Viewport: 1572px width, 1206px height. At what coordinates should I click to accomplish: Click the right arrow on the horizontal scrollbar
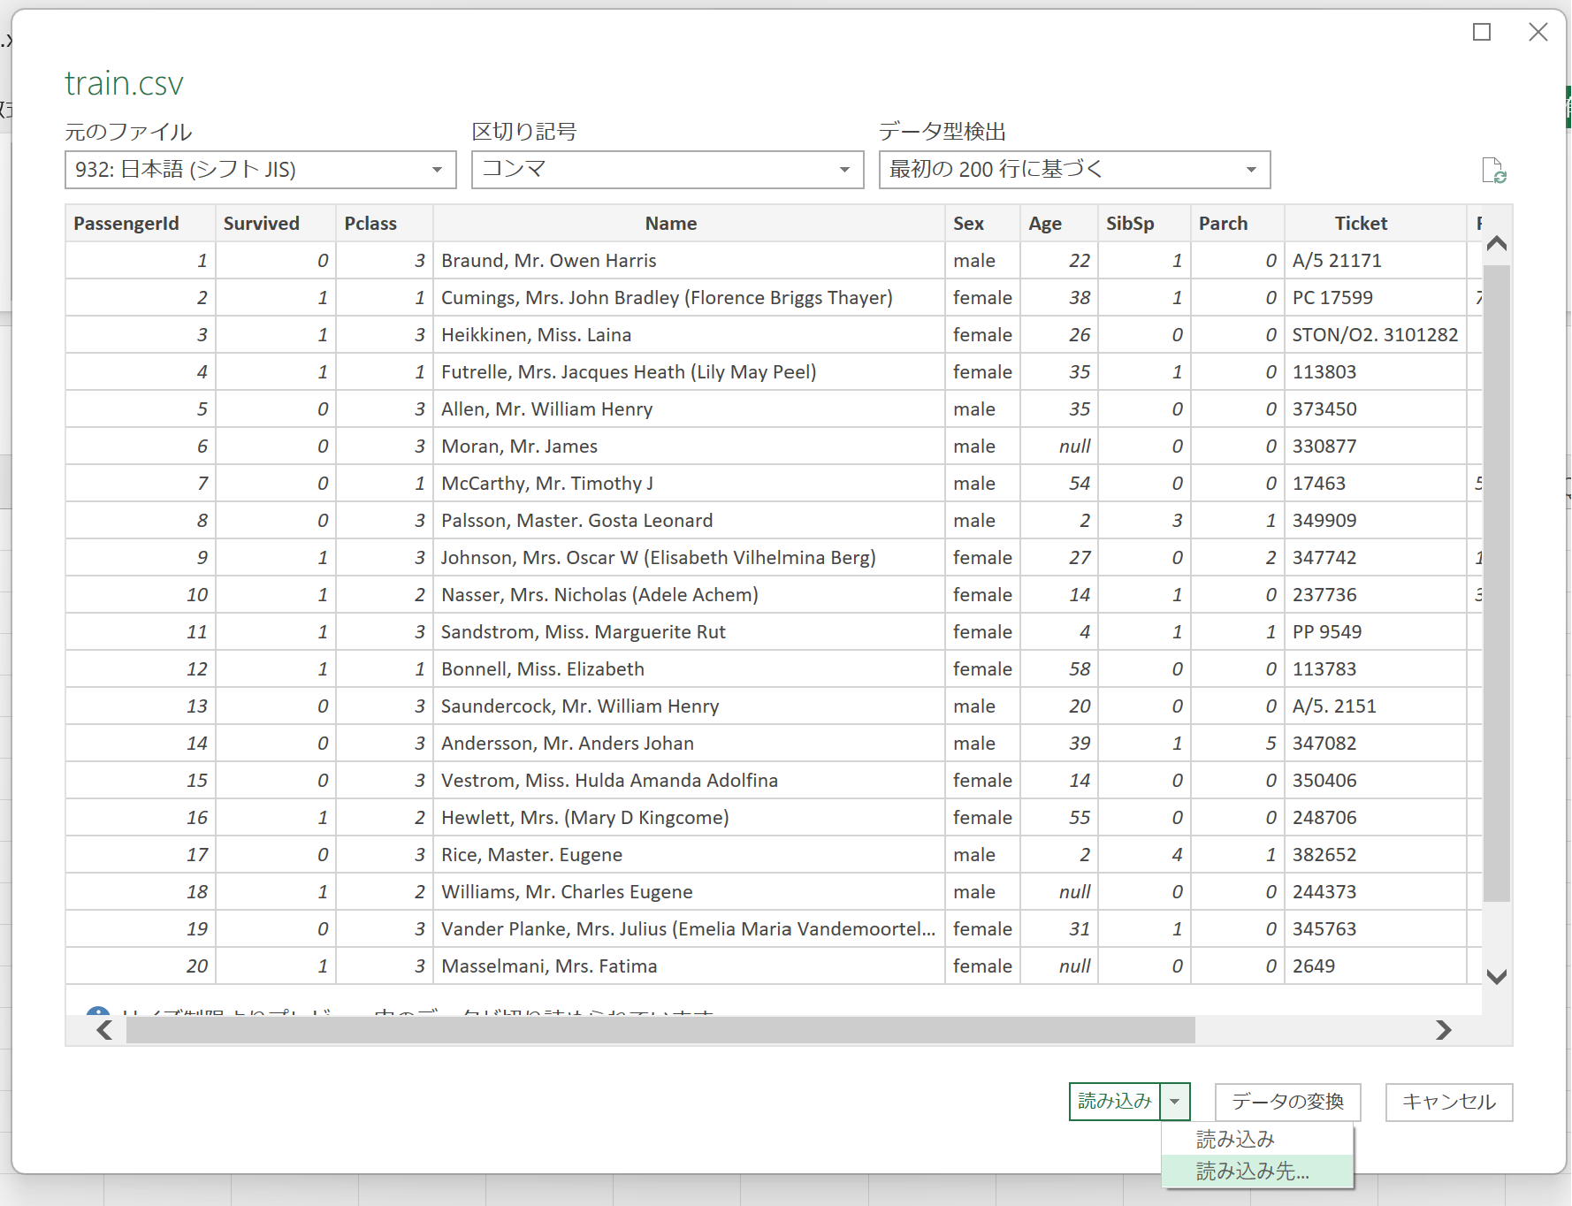coord(1443,1030)
